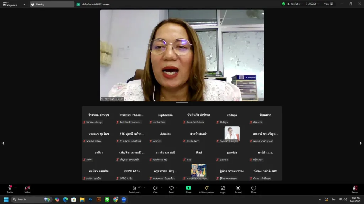Viewport: 364px width, 204px height.
Task: Click the Leave meeting button
Action: 354,189
